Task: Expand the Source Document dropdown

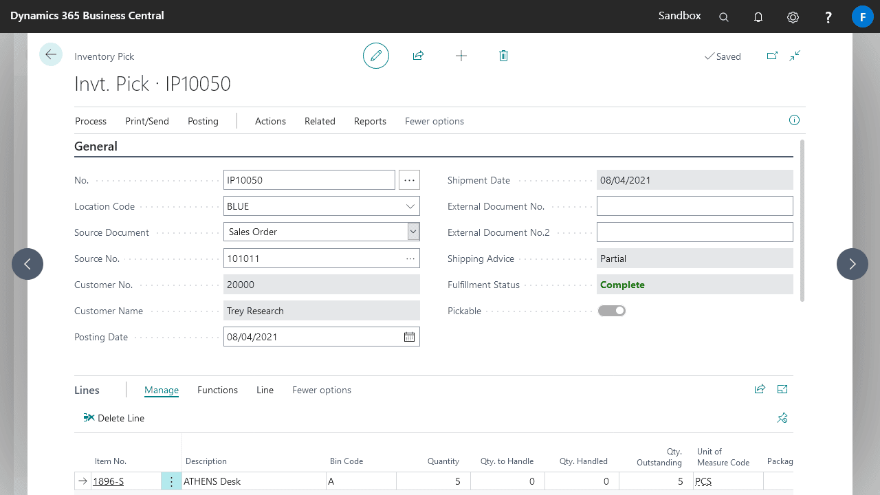Action: point(412,232)
